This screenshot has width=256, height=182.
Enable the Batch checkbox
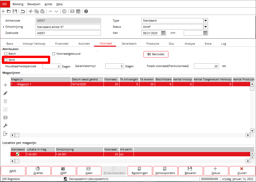tap(6, 54)
